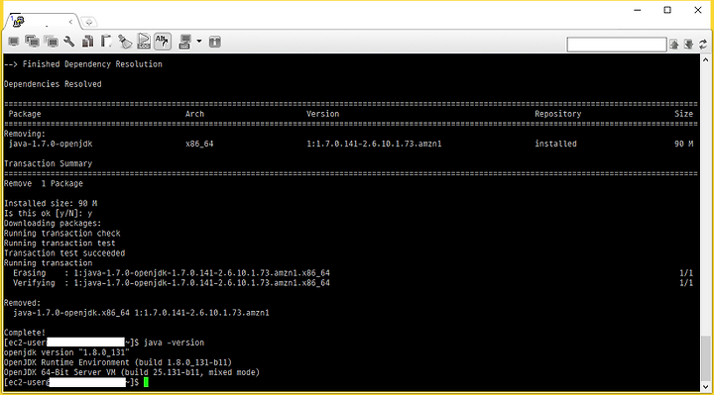Click the info icon in the toolbar
This screenshot has height=395, width=714.
pos(215,42)
